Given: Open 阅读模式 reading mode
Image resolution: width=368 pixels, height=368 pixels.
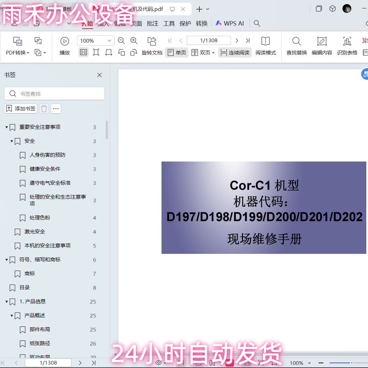Looking at the screenshot, I should point(266,46).
